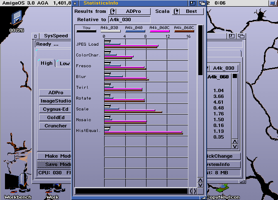The height and width of the screenshot is (200, 278).
Task: Click the CPU: 030 info field
Action: pyautogui.click(x=54, y=173)
